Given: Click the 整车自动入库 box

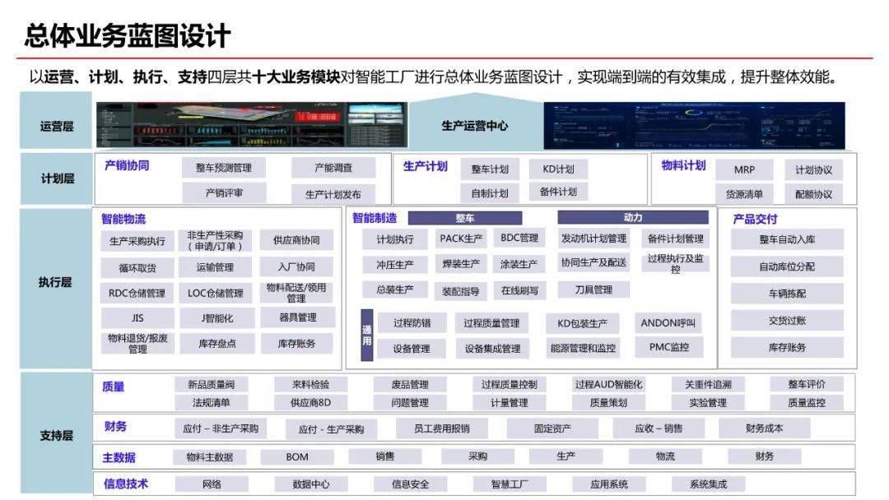Looking at the screenshot, I should coord(786,239).
